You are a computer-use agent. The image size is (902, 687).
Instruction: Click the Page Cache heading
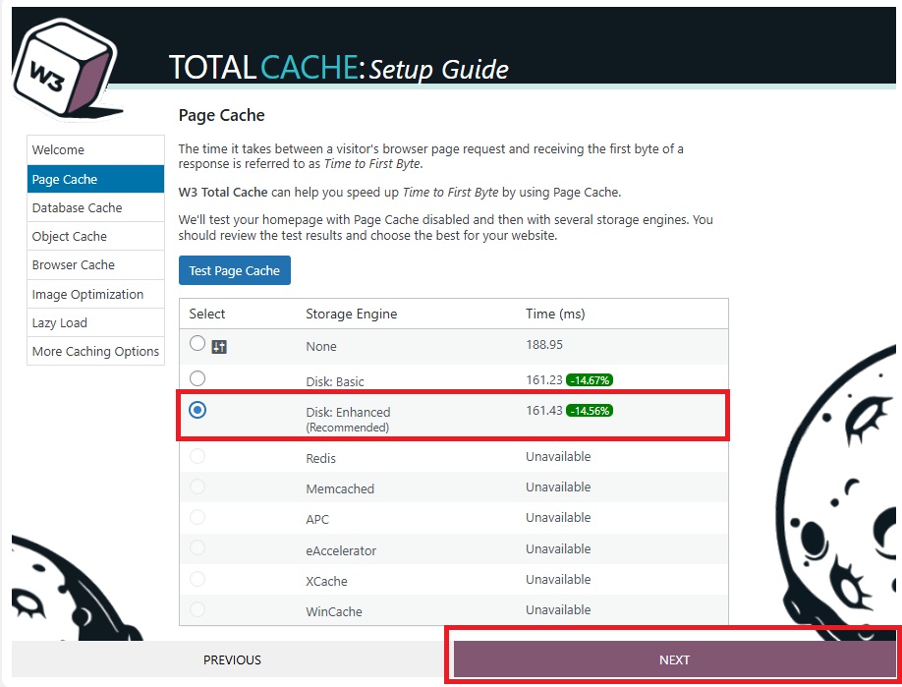click(x=221, y=115)
